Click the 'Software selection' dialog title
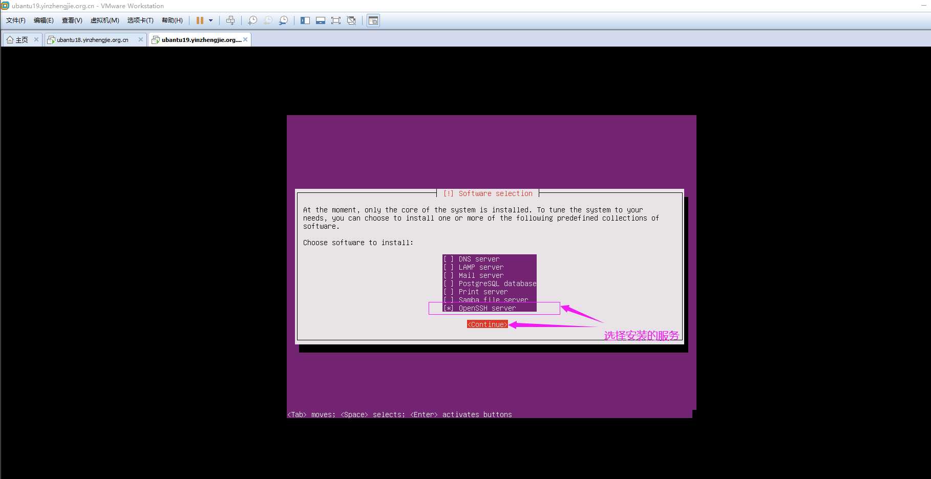 (x=488, y=193)
